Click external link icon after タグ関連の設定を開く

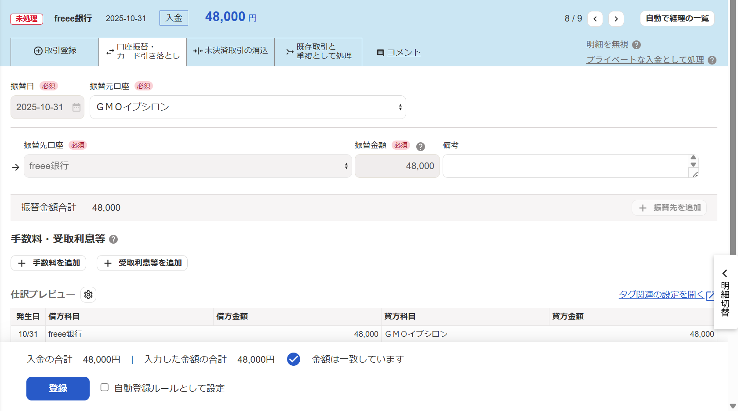[710, 296]
